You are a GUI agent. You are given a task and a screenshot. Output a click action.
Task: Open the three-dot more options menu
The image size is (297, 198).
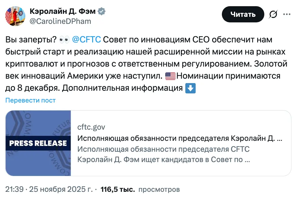pos(287,14)
